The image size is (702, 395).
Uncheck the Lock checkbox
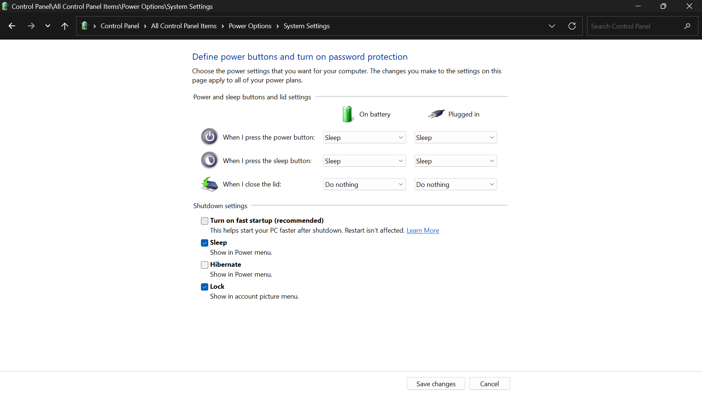[205, 287]
